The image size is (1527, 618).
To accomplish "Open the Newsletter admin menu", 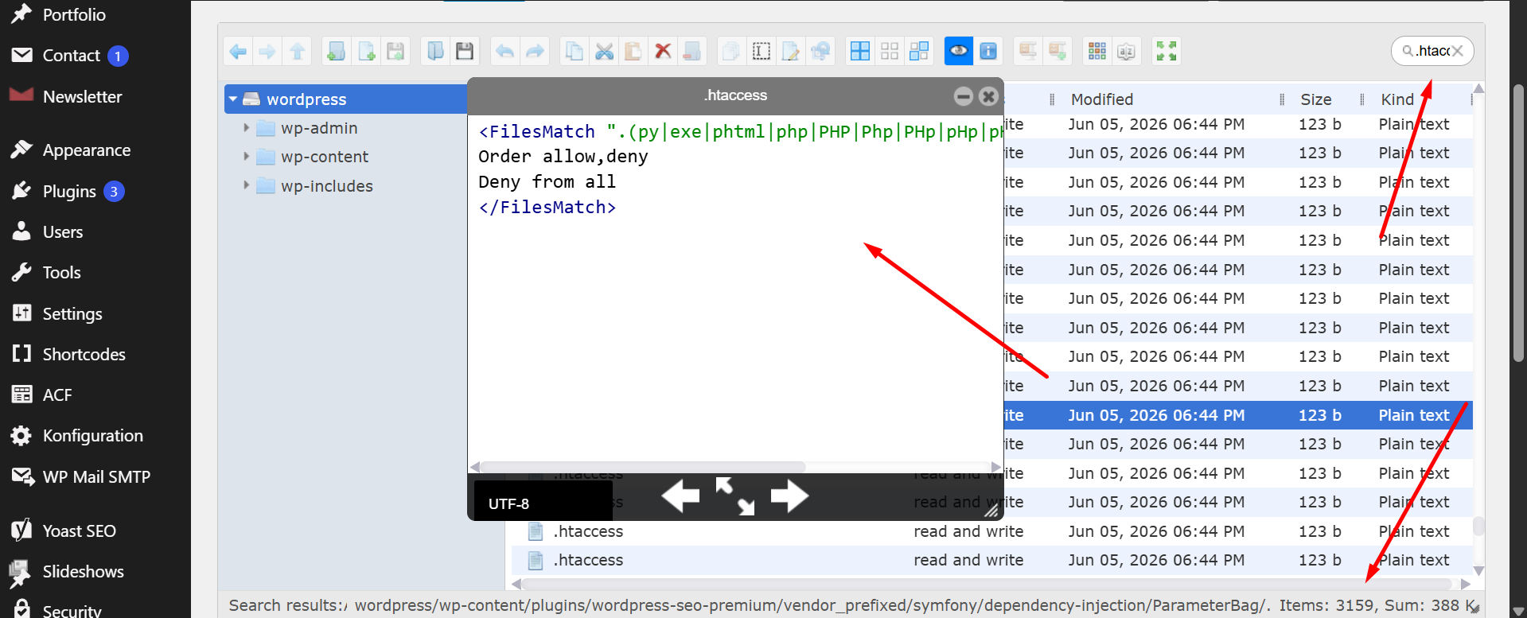I will pyautogui.click(x=82, y=97).
